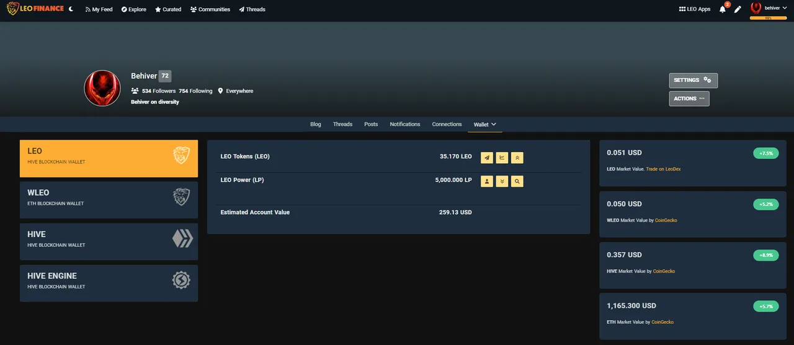Open CoinGecko link for ETH value
Screen dimensions: 794x345
pos(662,322)
